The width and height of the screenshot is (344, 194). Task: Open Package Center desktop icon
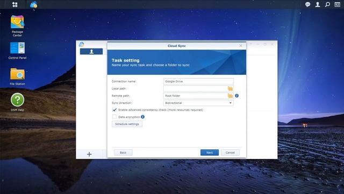tap(17, 26)
